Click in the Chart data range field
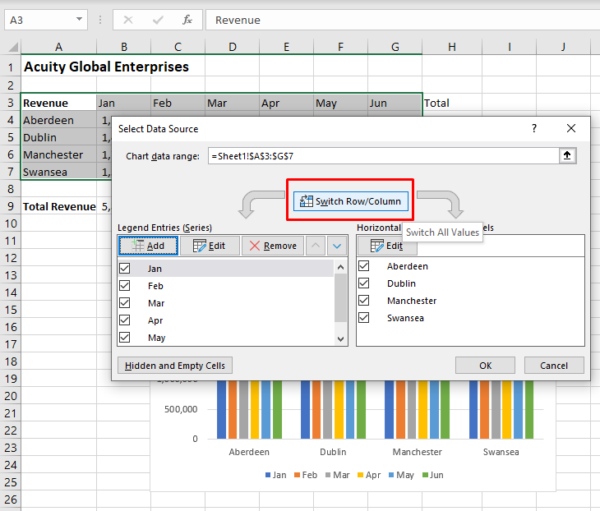 pos(383,156)
